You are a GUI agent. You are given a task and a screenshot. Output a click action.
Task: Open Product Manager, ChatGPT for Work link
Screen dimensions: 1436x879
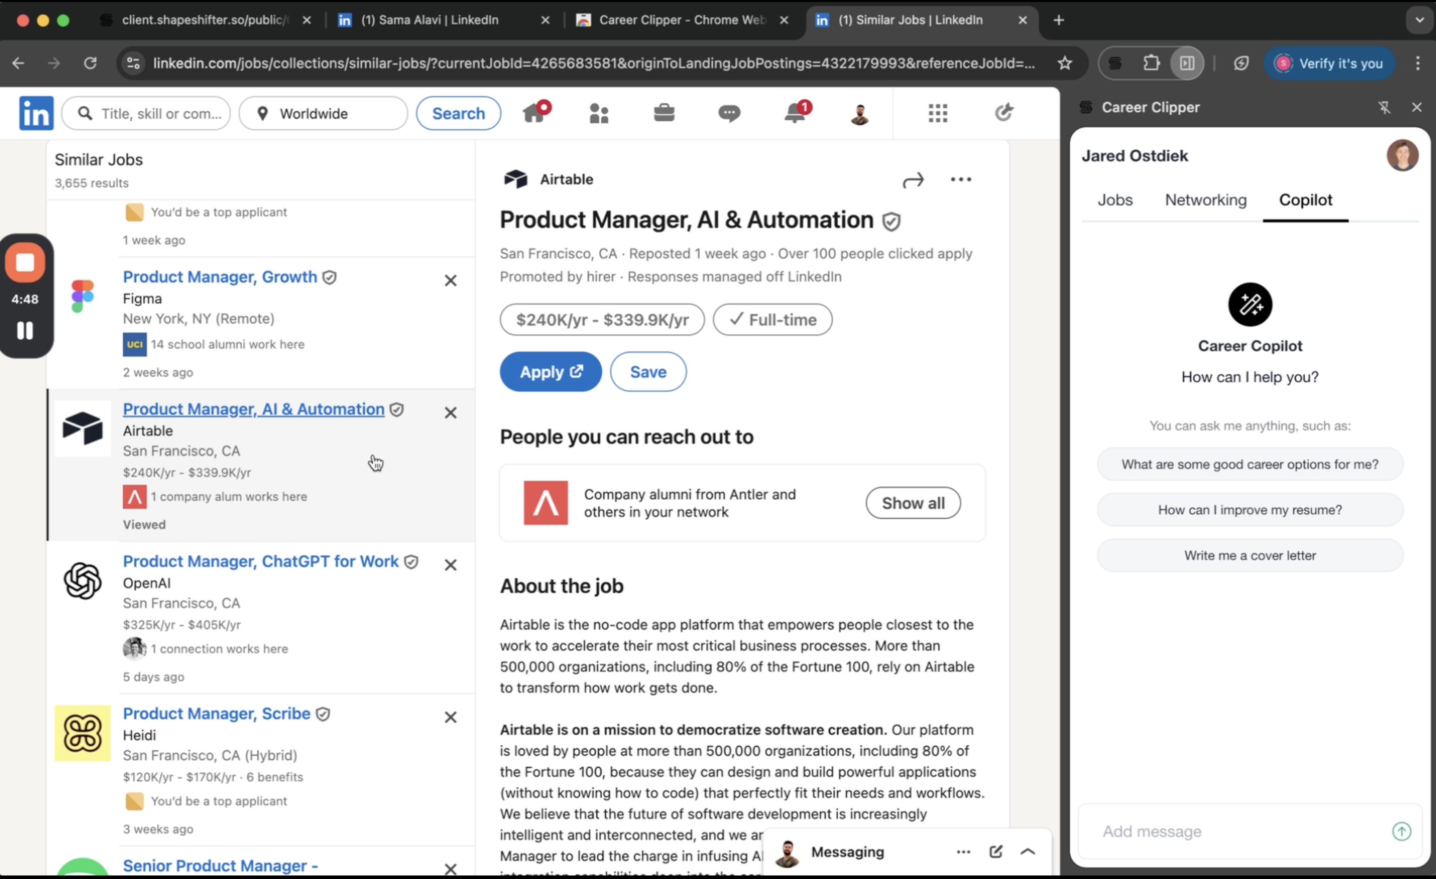261,561
